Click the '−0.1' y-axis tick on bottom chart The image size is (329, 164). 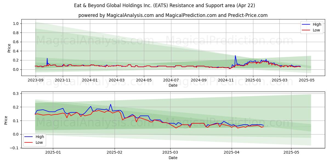[14, 148]
